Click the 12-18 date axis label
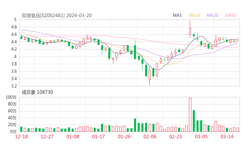 tap(21, 136)
